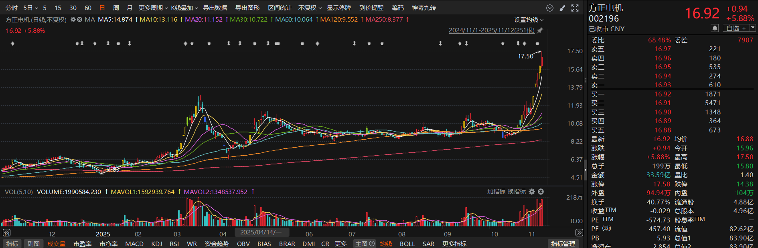Screen dimensions: 758x248
Task: Click the pin icon beside date range
Action: [540, 30]
